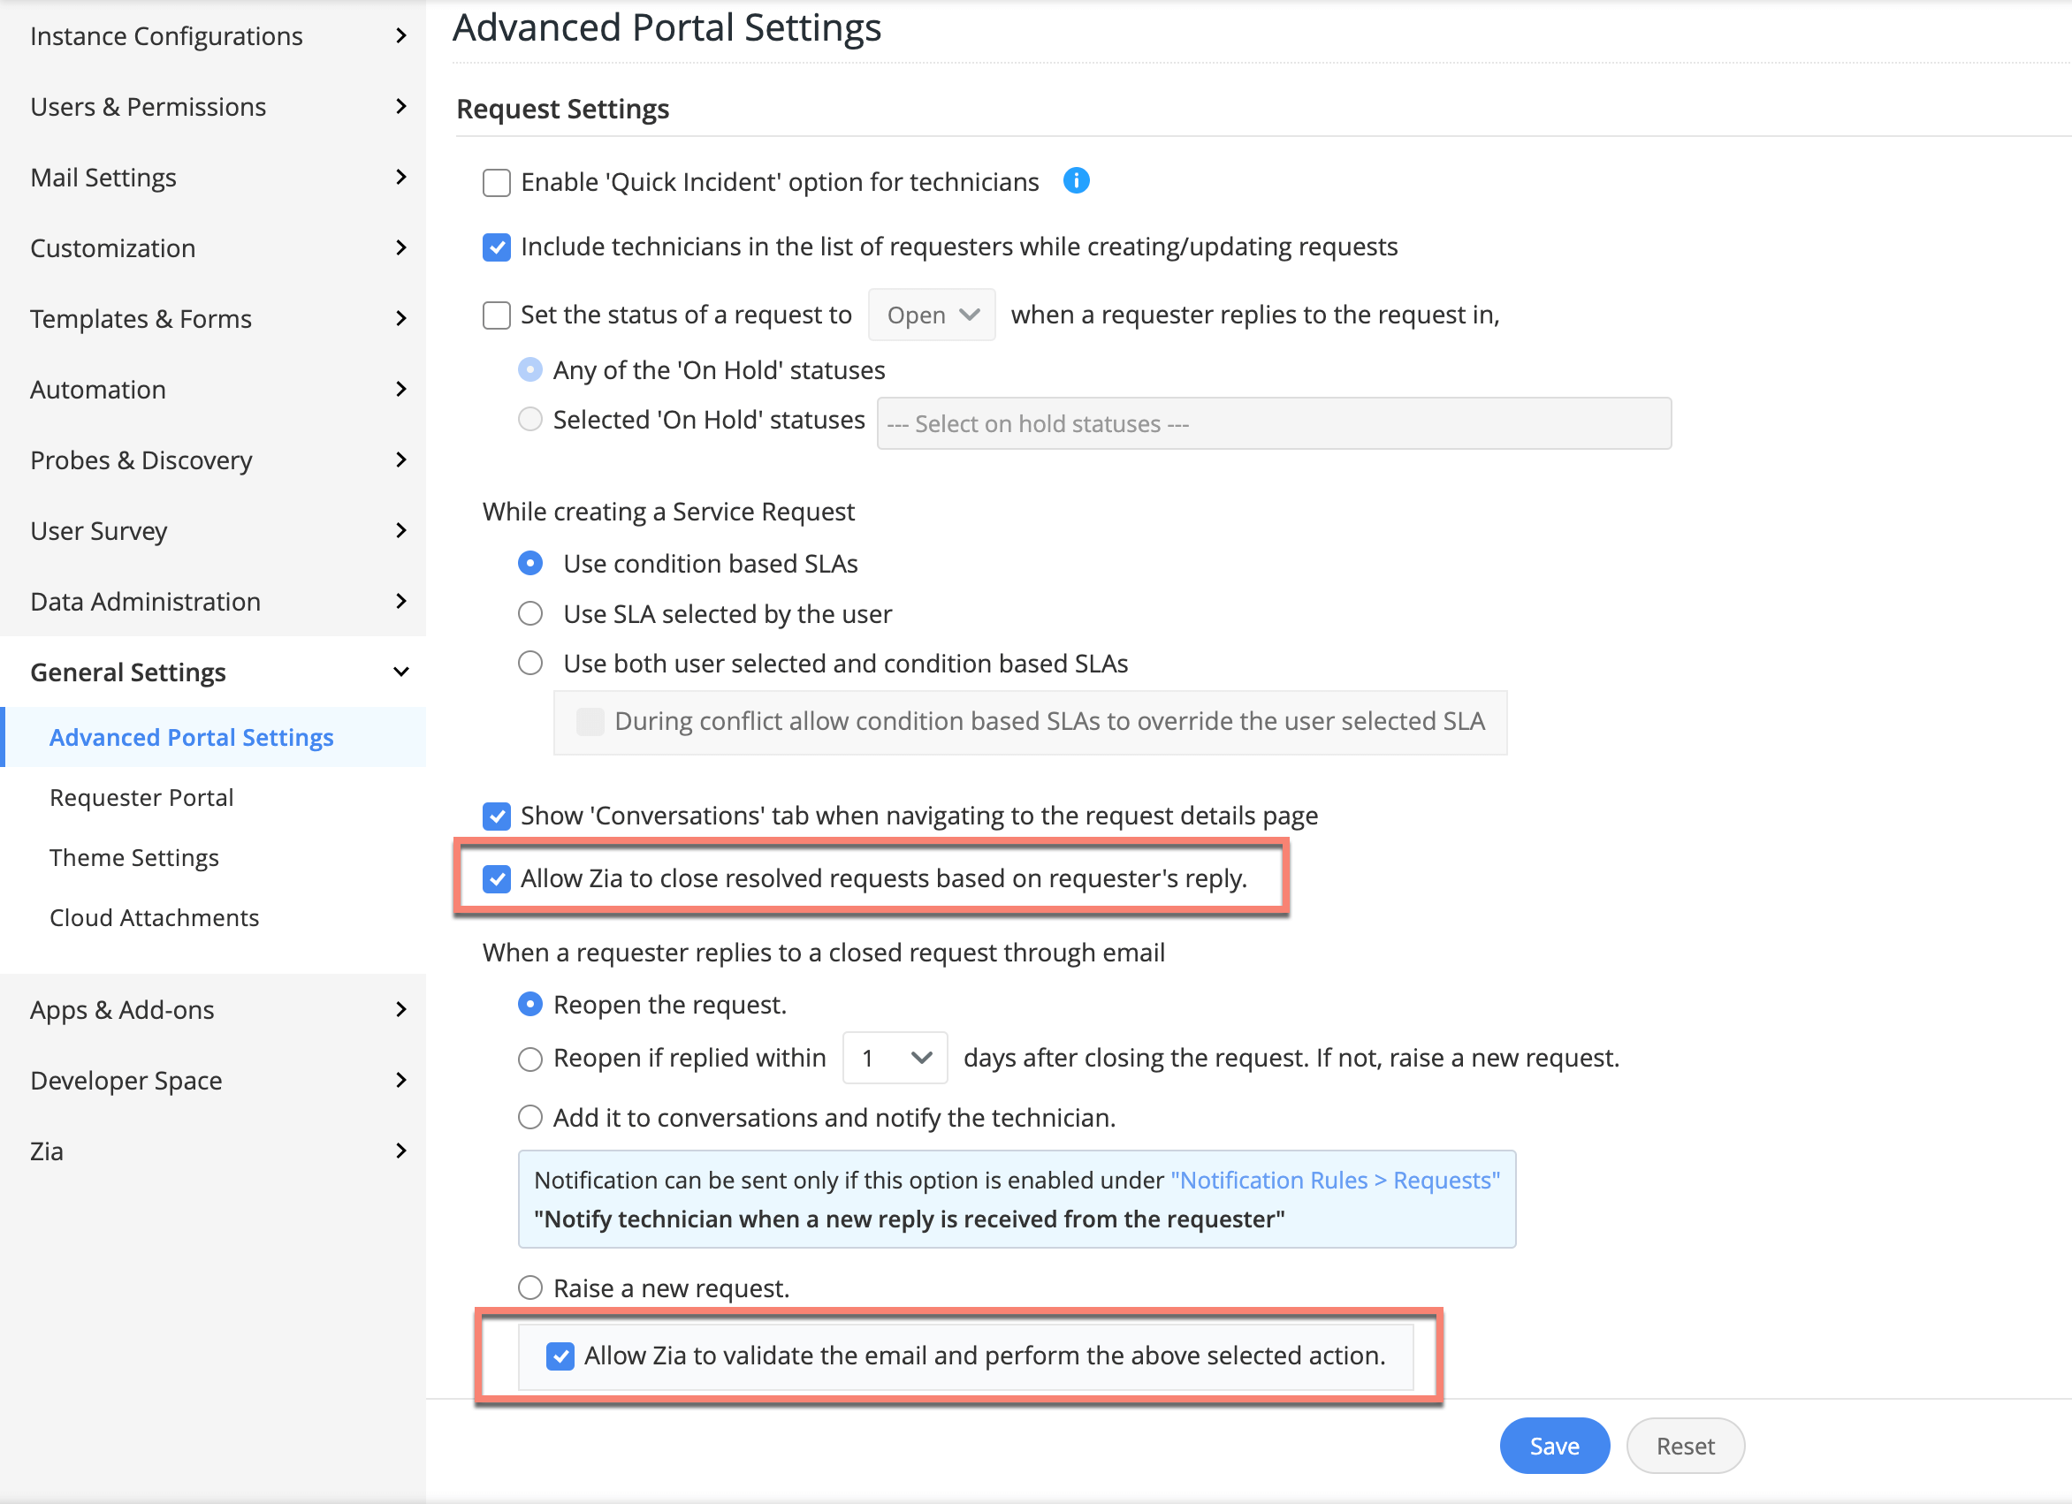Image resolution: width=2072 pixels, height=1504 pixels.
Task: Select 'Use SLA selected by the user'
Action: (529, 613)
